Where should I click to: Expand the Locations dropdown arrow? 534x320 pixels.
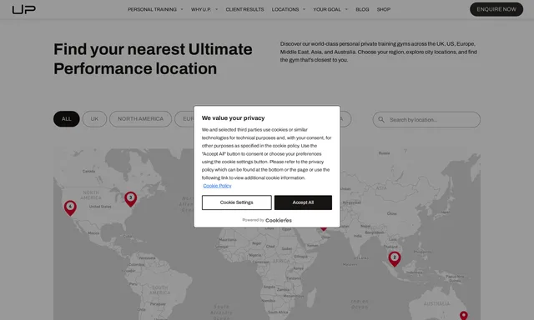pyautogui.click(x=304, y=9)
